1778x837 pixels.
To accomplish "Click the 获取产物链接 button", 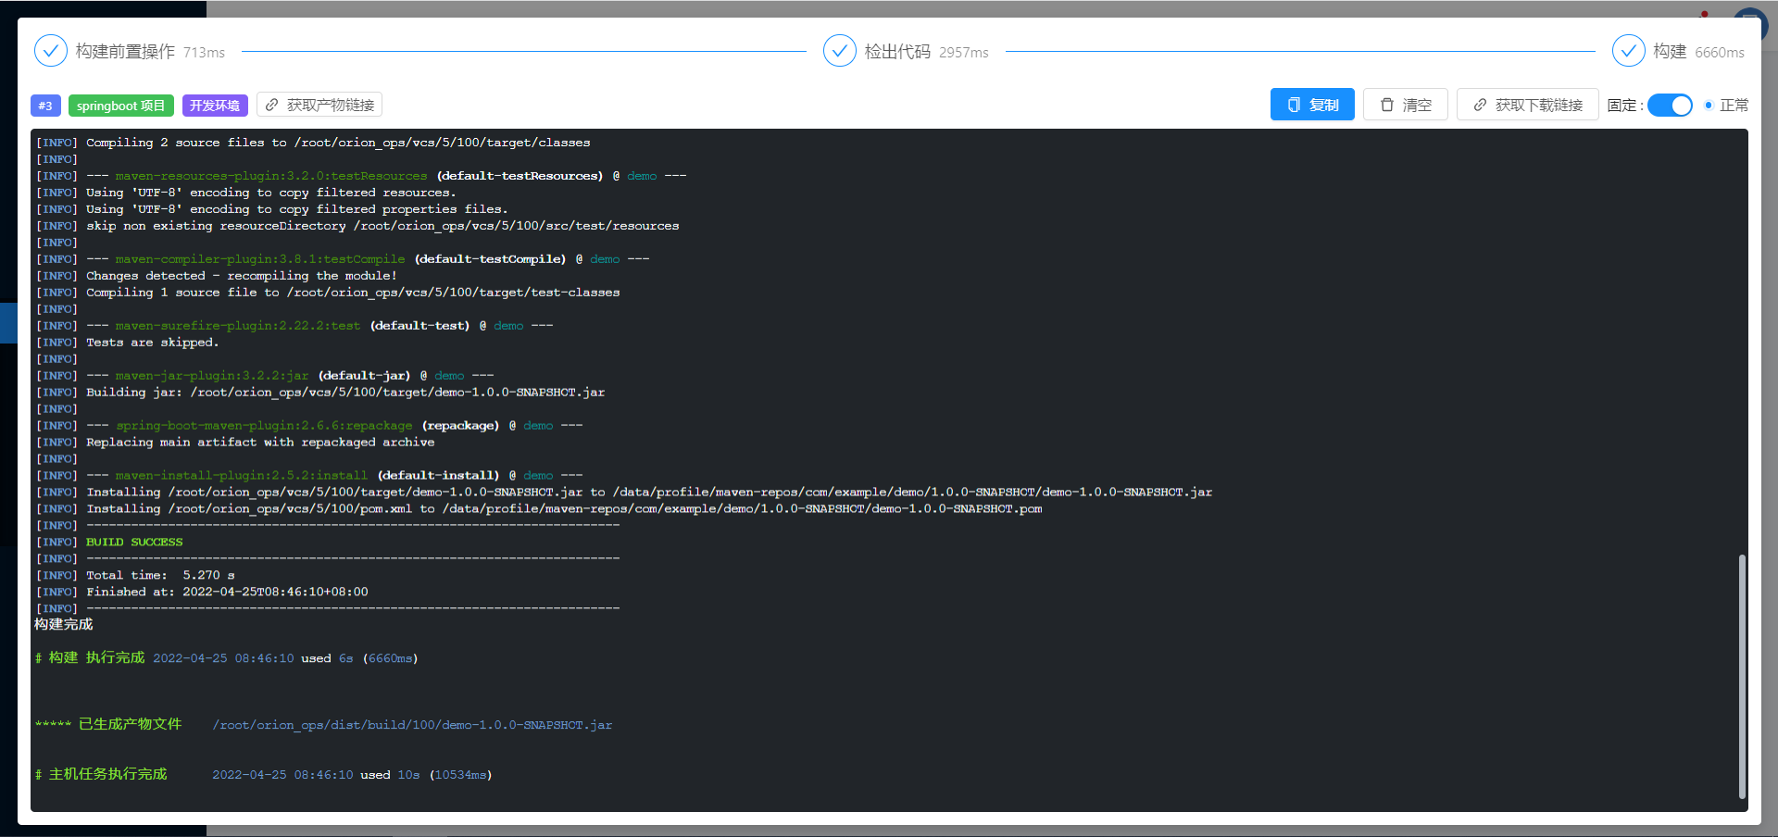I will coord(319,105).
